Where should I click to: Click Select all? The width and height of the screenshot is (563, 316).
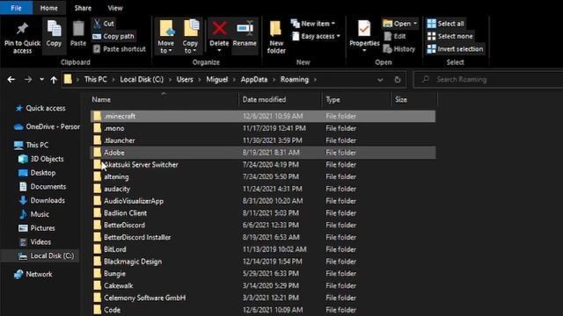coord(445,24)
